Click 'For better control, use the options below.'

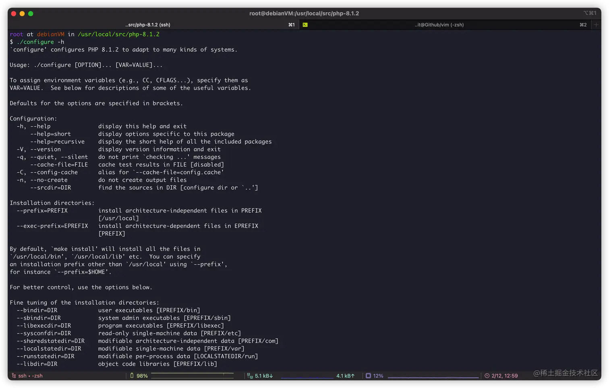[81, 287]
